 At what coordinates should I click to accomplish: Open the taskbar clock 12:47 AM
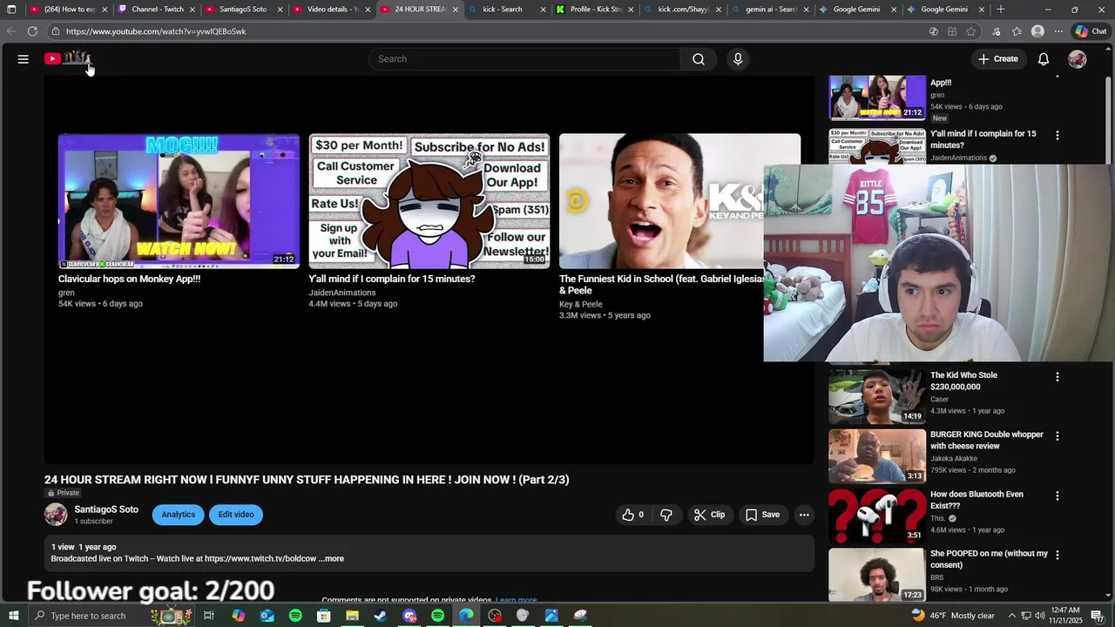pos(1065,616)
